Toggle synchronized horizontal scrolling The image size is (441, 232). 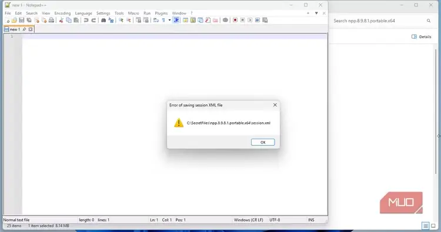(x=146, y=20)
